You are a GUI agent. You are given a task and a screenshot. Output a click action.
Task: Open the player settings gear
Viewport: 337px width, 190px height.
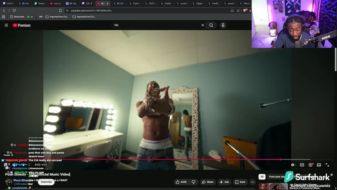[311, 165]
